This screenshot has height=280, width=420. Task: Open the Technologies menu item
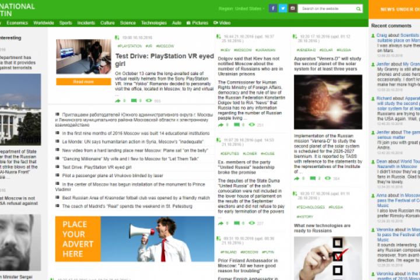click(x=154, y=23)
